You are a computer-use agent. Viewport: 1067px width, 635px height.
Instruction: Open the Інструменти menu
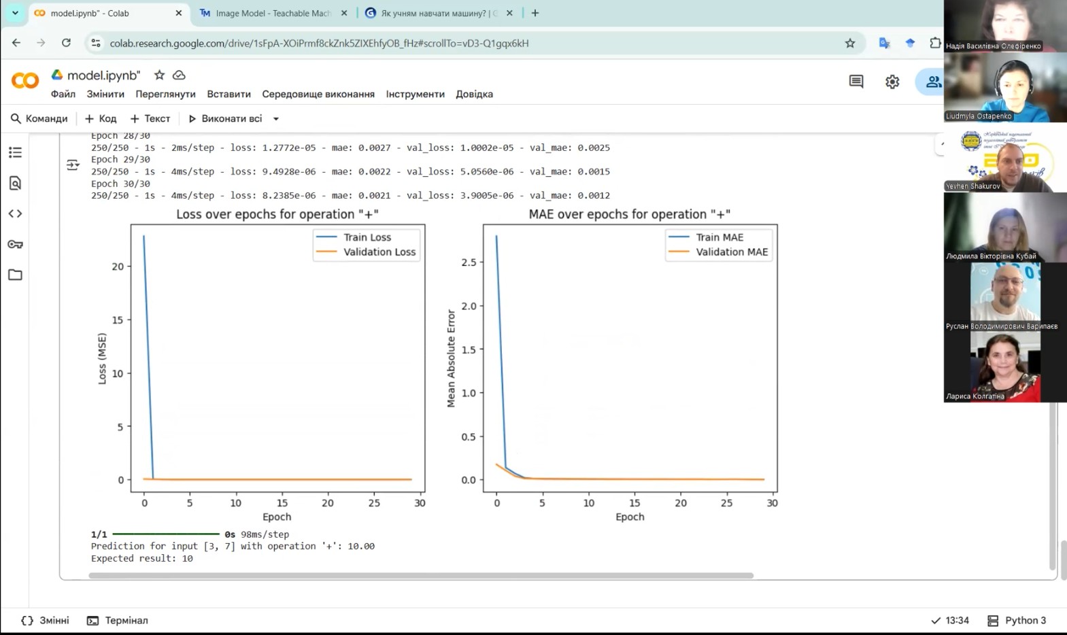416,94
